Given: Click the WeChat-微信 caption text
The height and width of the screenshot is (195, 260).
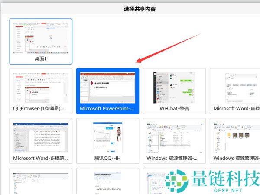Looking at the screenshot, I should tap(174, 108).
